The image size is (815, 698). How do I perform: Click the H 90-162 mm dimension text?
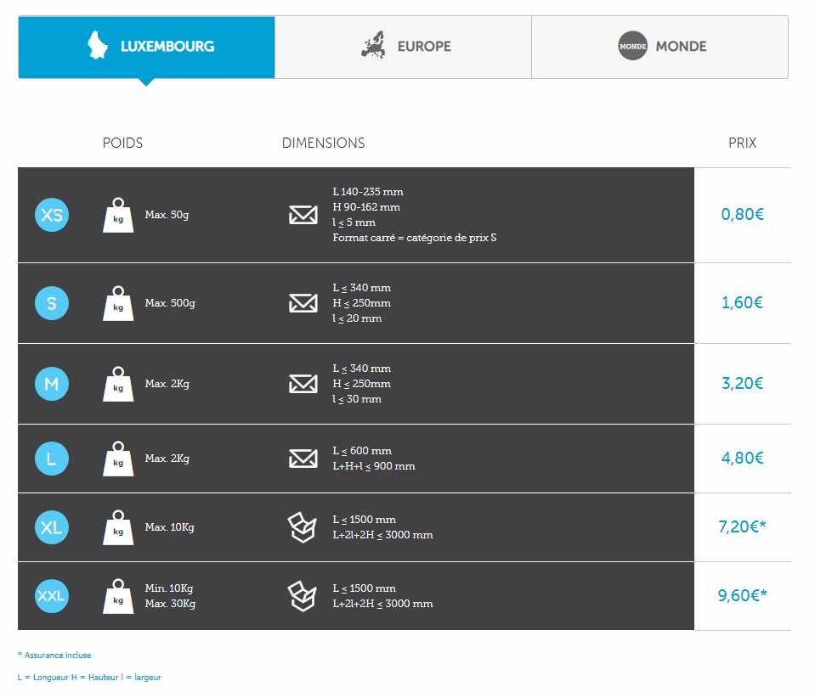pyautogui.click(x=366, y=206)
